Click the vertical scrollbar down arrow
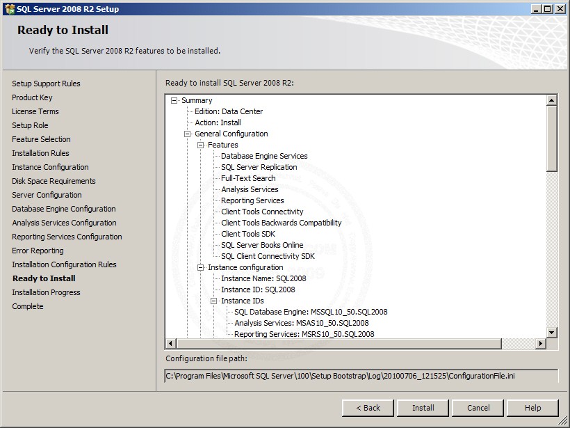The width and height of the screenshot is (570, 428). pos(551,332)
